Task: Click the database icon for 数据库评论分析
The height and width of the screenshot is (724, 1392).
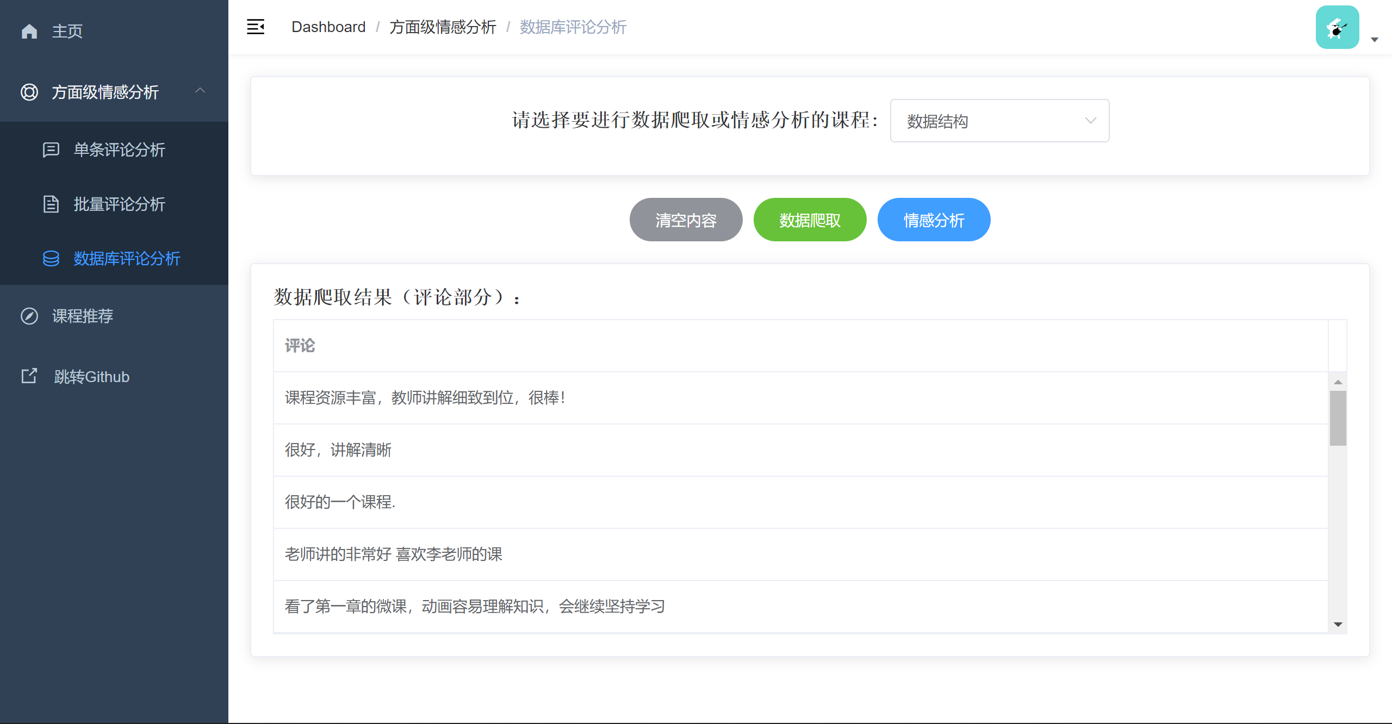Action: coord(51,258)
